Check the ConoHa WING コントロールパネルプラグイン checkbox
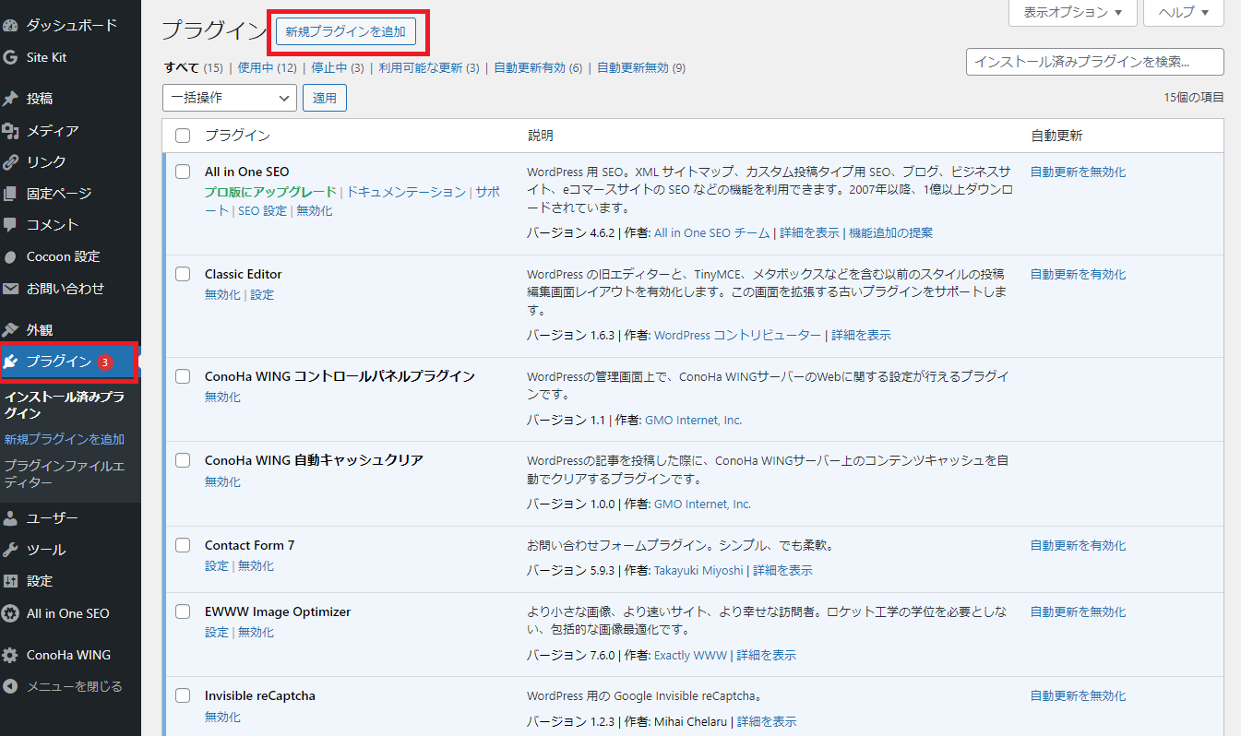This screenshot has height=736, width=1241. click(x=183, y=376)
